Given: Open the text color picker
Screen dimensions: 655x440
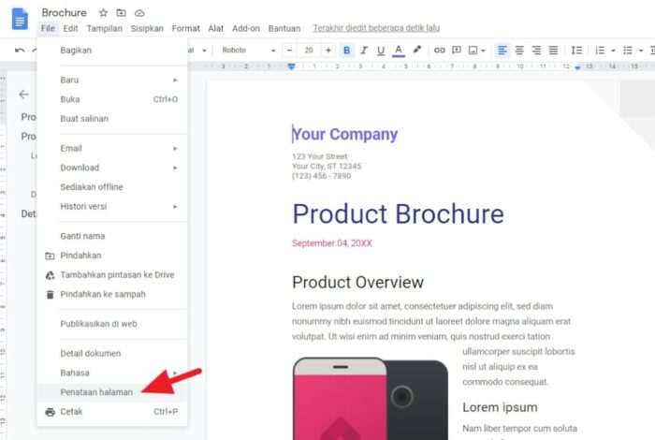Looking at the screenshot, I should point(399,51).
